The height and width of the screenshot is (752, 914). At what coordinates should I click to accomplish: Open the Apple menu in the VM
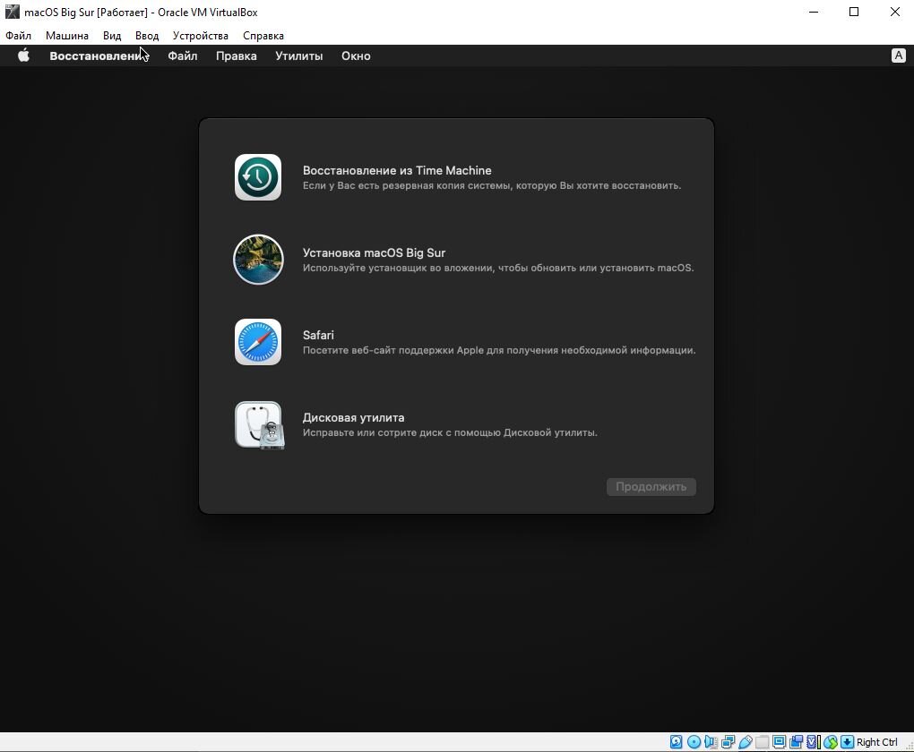pyautogui.click(x=23, y=56)
